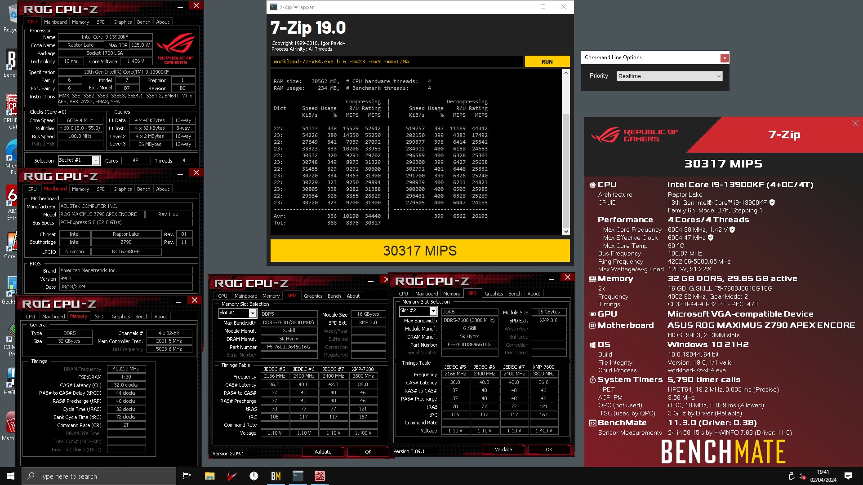Open BenchMate BM taskbar icon
The width and height of the screenshot is (863, 485).
(276, 476)
